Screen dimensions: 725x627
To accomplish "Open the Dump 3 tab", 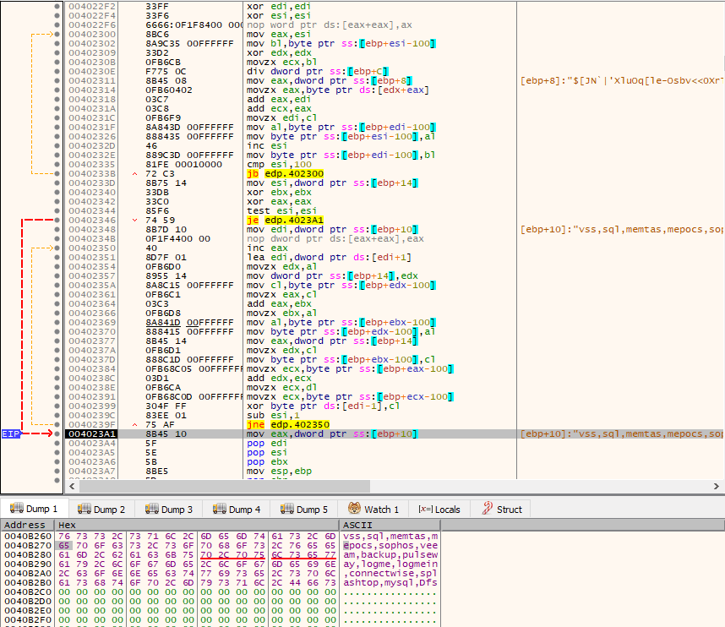I will [169, 509].
